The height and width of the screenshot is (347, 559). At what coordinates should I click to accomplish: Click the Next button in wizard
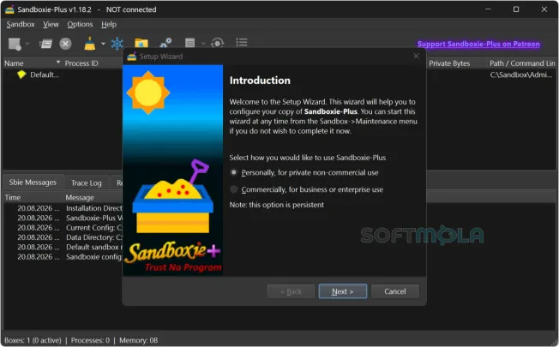coord(343,291)
